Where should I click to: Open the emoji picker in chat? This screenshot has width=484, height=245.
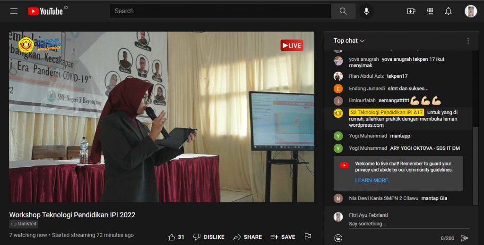338,238
